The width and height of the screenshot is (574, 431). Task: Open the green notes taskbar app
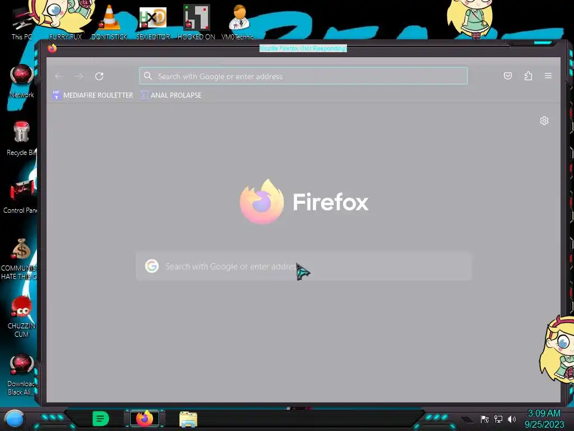[101, 419]
